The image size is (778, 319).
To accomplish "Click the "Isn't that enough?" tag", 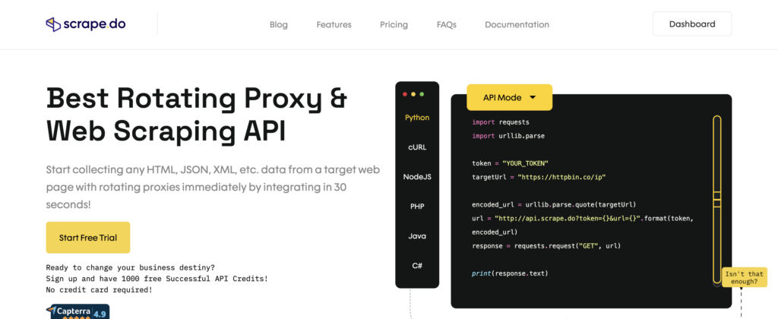I will [745, 277].
